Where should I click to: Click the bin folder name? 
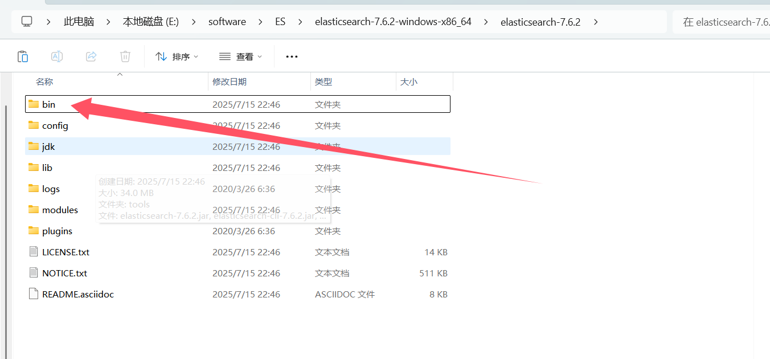tap(48, 104)
